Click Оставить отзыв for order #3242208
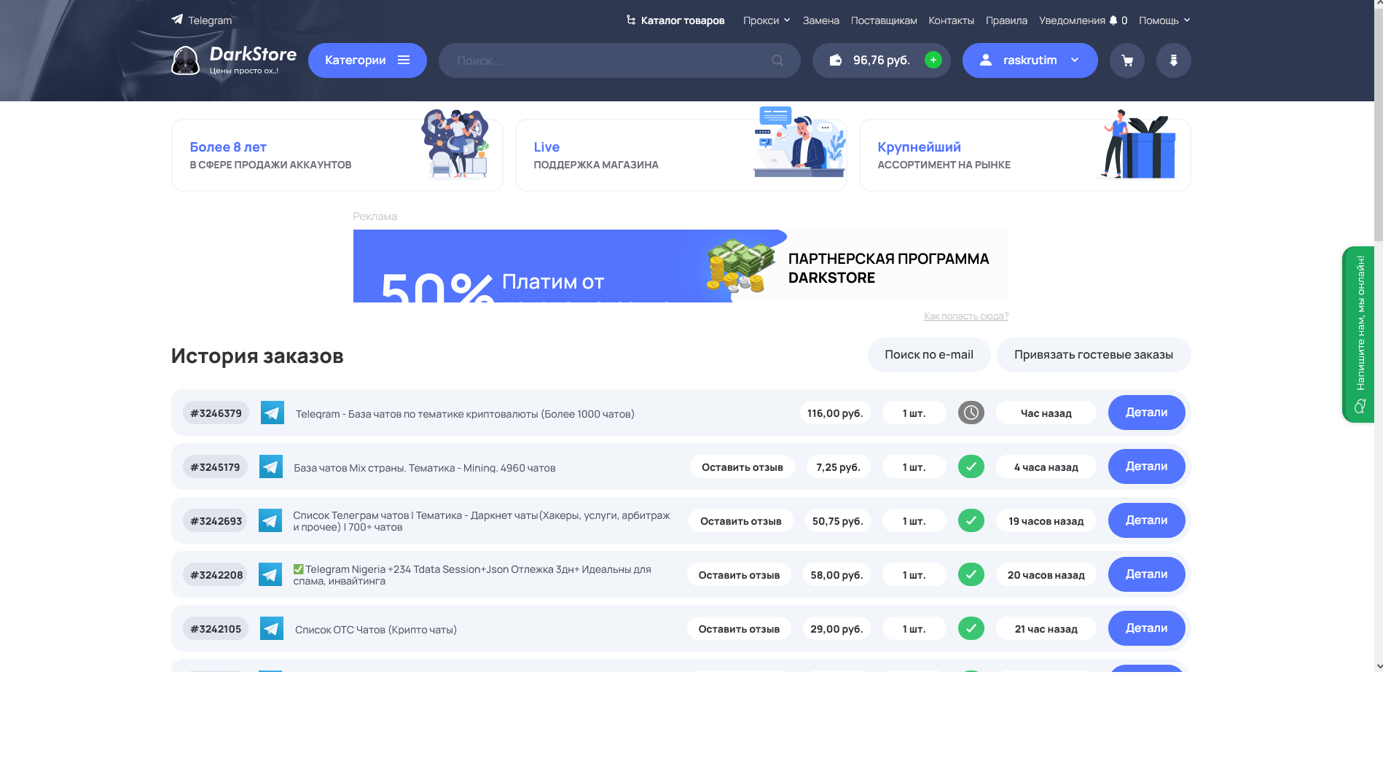This screenshot has width=1399, height=758. coord(739,575)
